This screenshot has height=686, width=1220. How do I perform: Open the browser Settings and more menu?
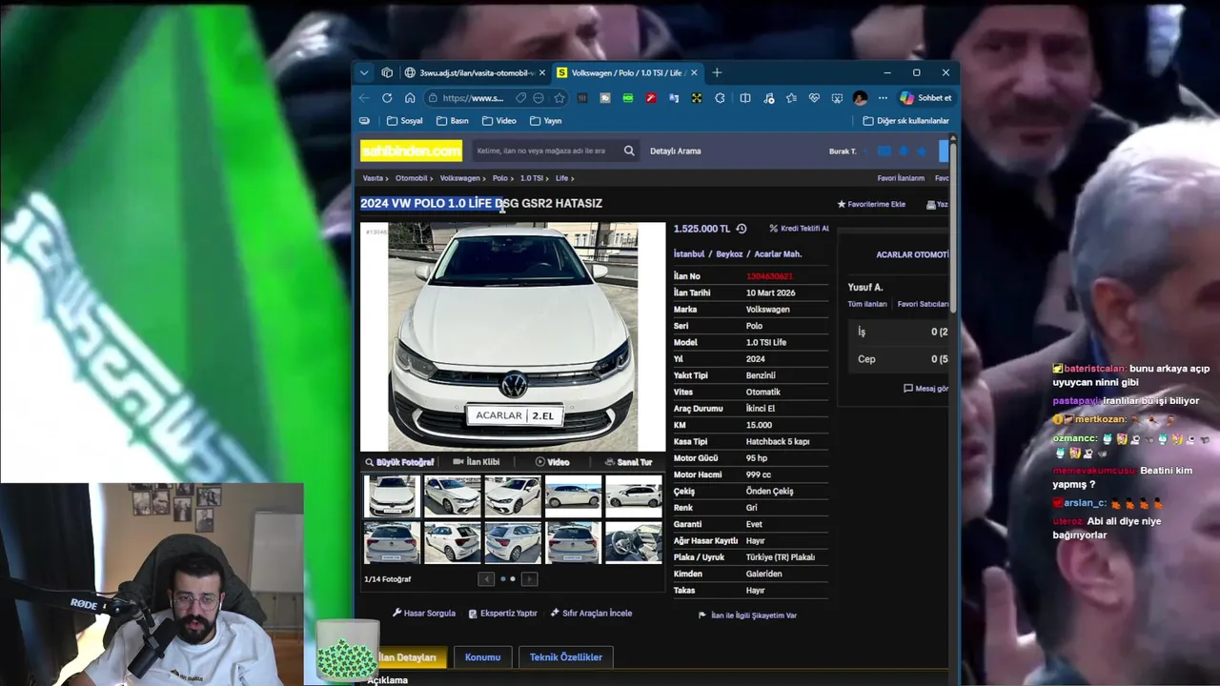[x=883, y=98]
